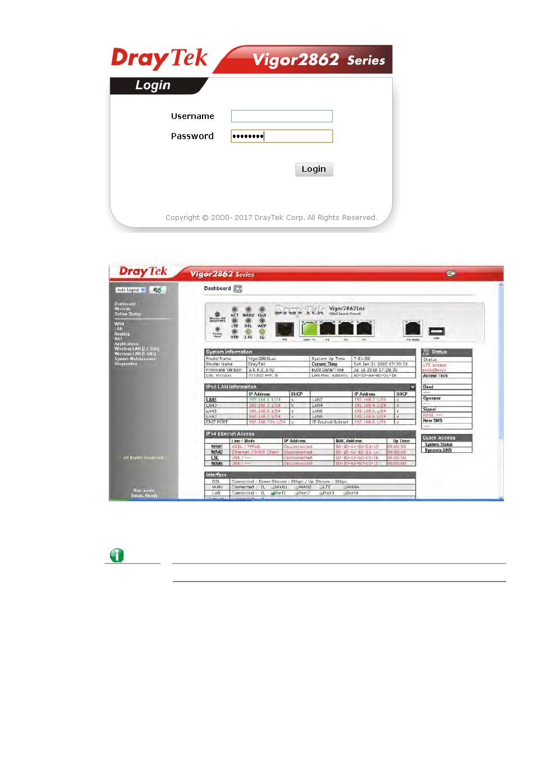This screenshot has height=779, width=533.
Task: Expand the Routing sidebar menu
Action: pyautogui.click(x=122, y=334)
